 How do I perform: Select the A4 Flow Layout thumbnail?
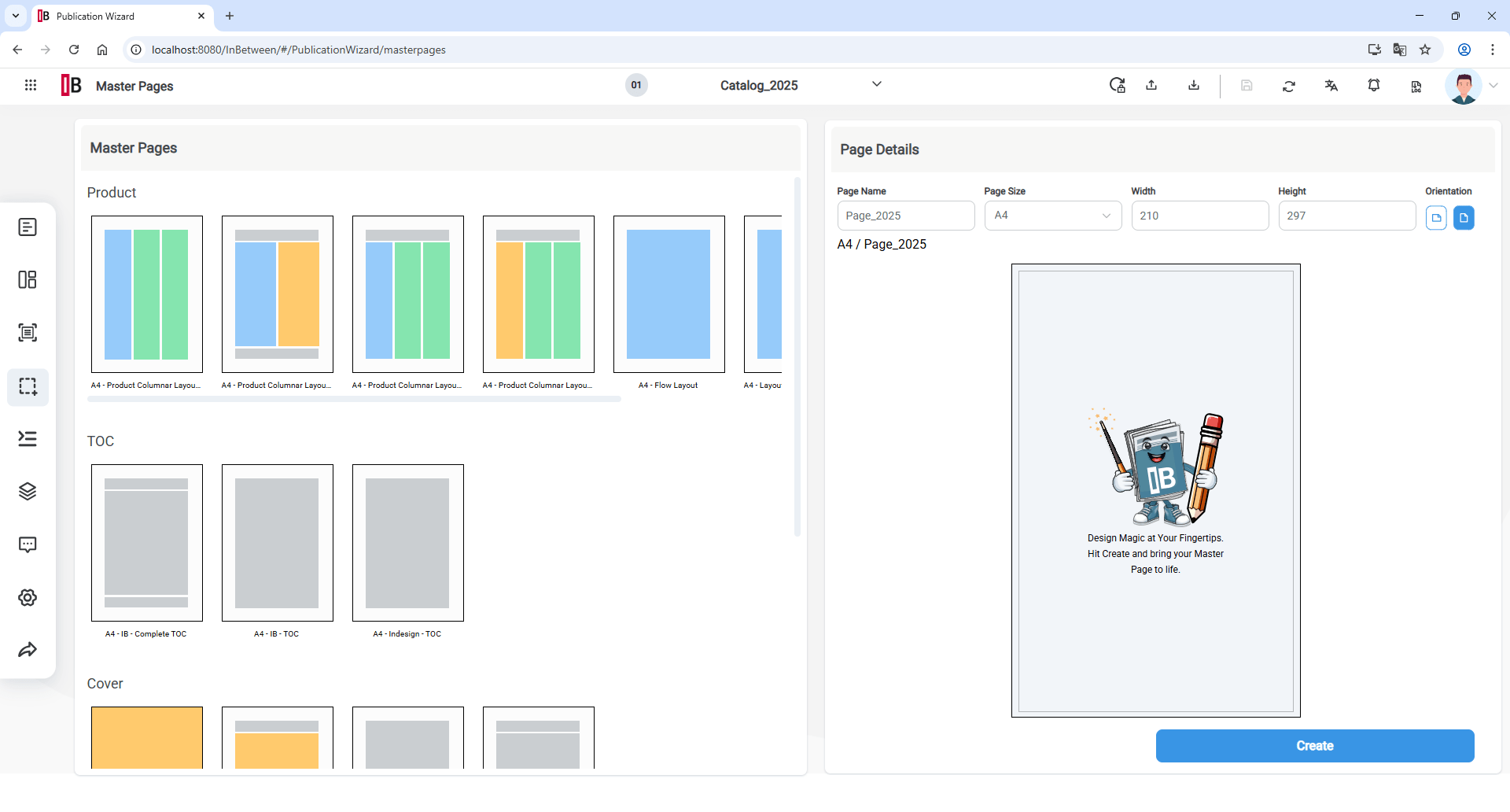point(668,294)
